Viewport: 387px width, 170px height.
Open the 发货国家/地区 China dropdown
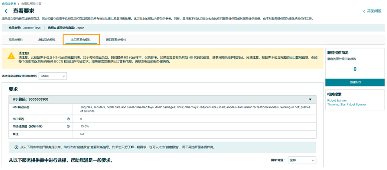click(53, 76)
